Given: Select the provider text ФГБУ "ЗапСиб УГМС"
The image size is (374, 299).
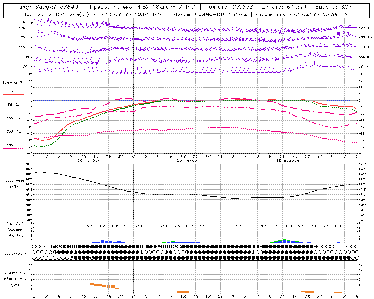Looking at the screenshot, I should (166, 7).
